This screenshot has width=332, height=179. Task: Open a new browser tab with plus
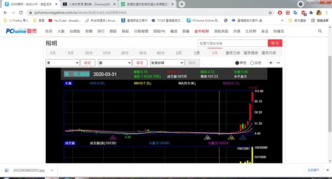pos(182,4)
